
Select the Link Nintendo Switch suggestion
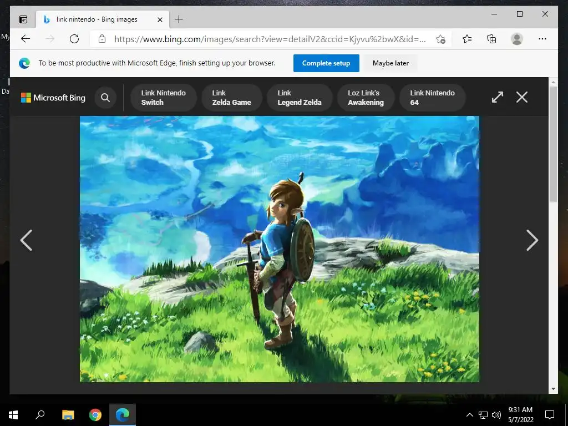tap(164, 98)
